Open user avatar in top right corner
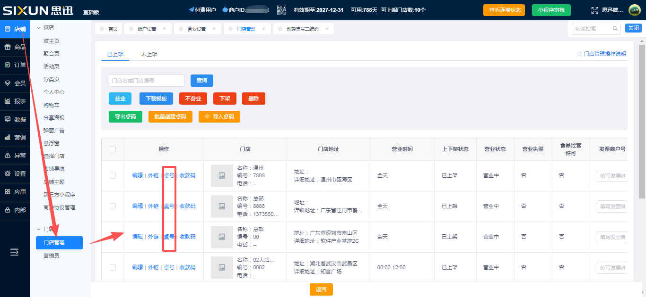 pos(634,10)
